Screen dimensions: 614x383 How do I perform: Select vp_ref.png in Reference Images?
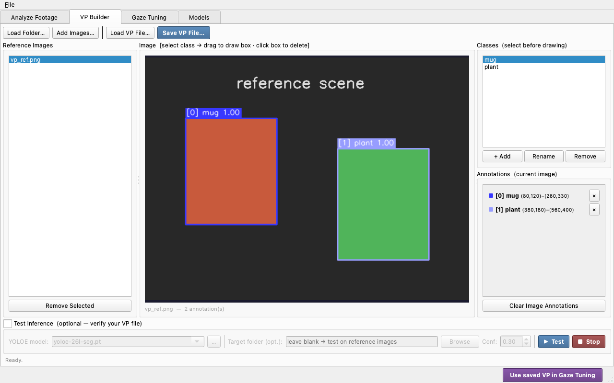tap(70, 60)
